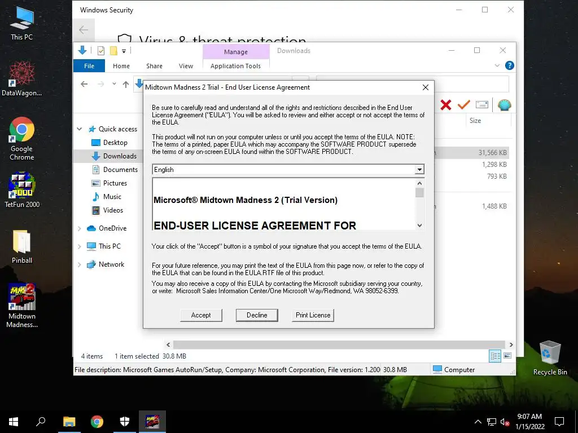
Task: Click the 31,566 KB file size cell
Action: pos(492,152)
